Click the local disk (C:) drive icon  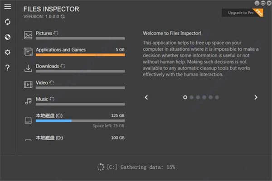pos(28,120)
